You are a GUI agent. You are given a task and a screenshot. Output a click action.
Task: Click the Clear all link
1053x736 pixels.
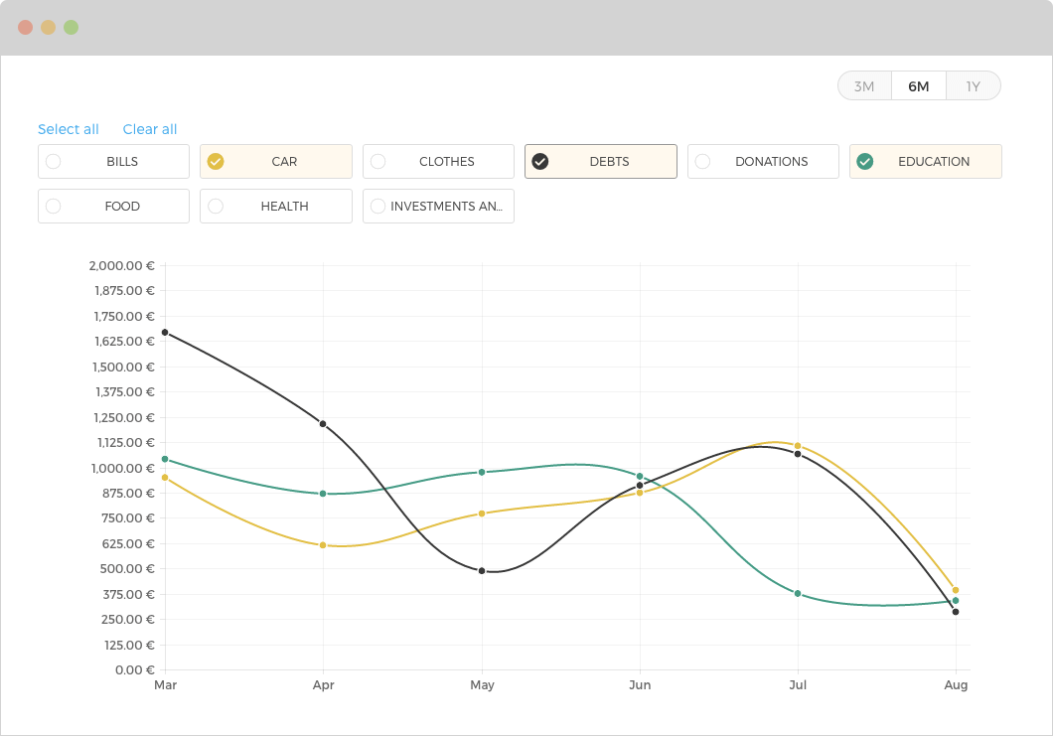[150, 129]
